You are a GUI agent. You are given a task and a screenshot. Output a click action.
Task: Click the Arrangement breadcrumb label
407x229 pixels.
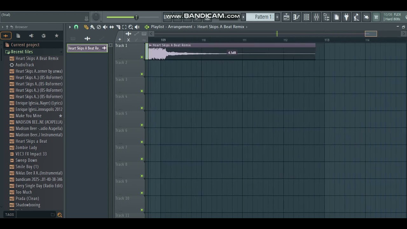180,27
